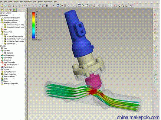
Task: Select the Computational Domain icon in tree
Action: click(x=2, y=20)
